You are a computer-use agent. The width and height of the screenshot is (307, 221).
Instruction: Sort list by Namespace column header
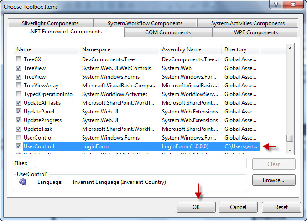click(120, 49)
